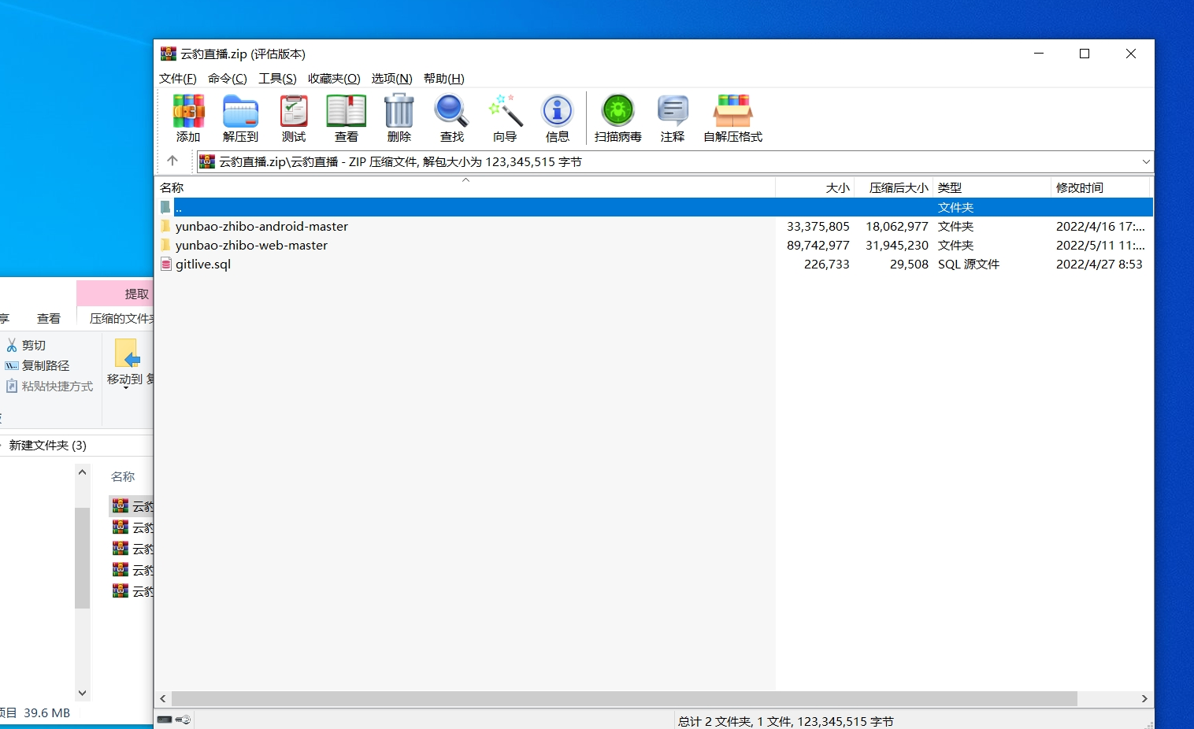The width and height of the screenshot is (1194, 729).
Task: Click the Find (查找) magnifier icon
Action: point(451,111)
